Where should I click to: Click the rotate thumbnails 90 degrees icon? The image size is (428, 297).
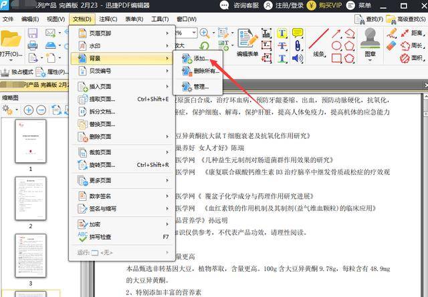click(x=56, y=110)
